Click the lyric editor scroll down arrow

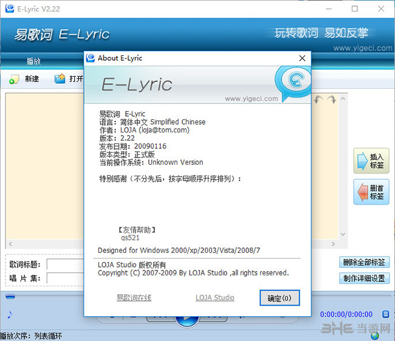[343, 234]
